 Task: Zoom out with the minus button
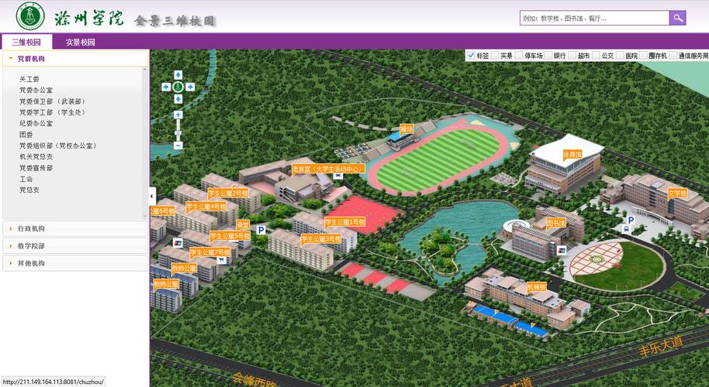(x=178, y=146)
